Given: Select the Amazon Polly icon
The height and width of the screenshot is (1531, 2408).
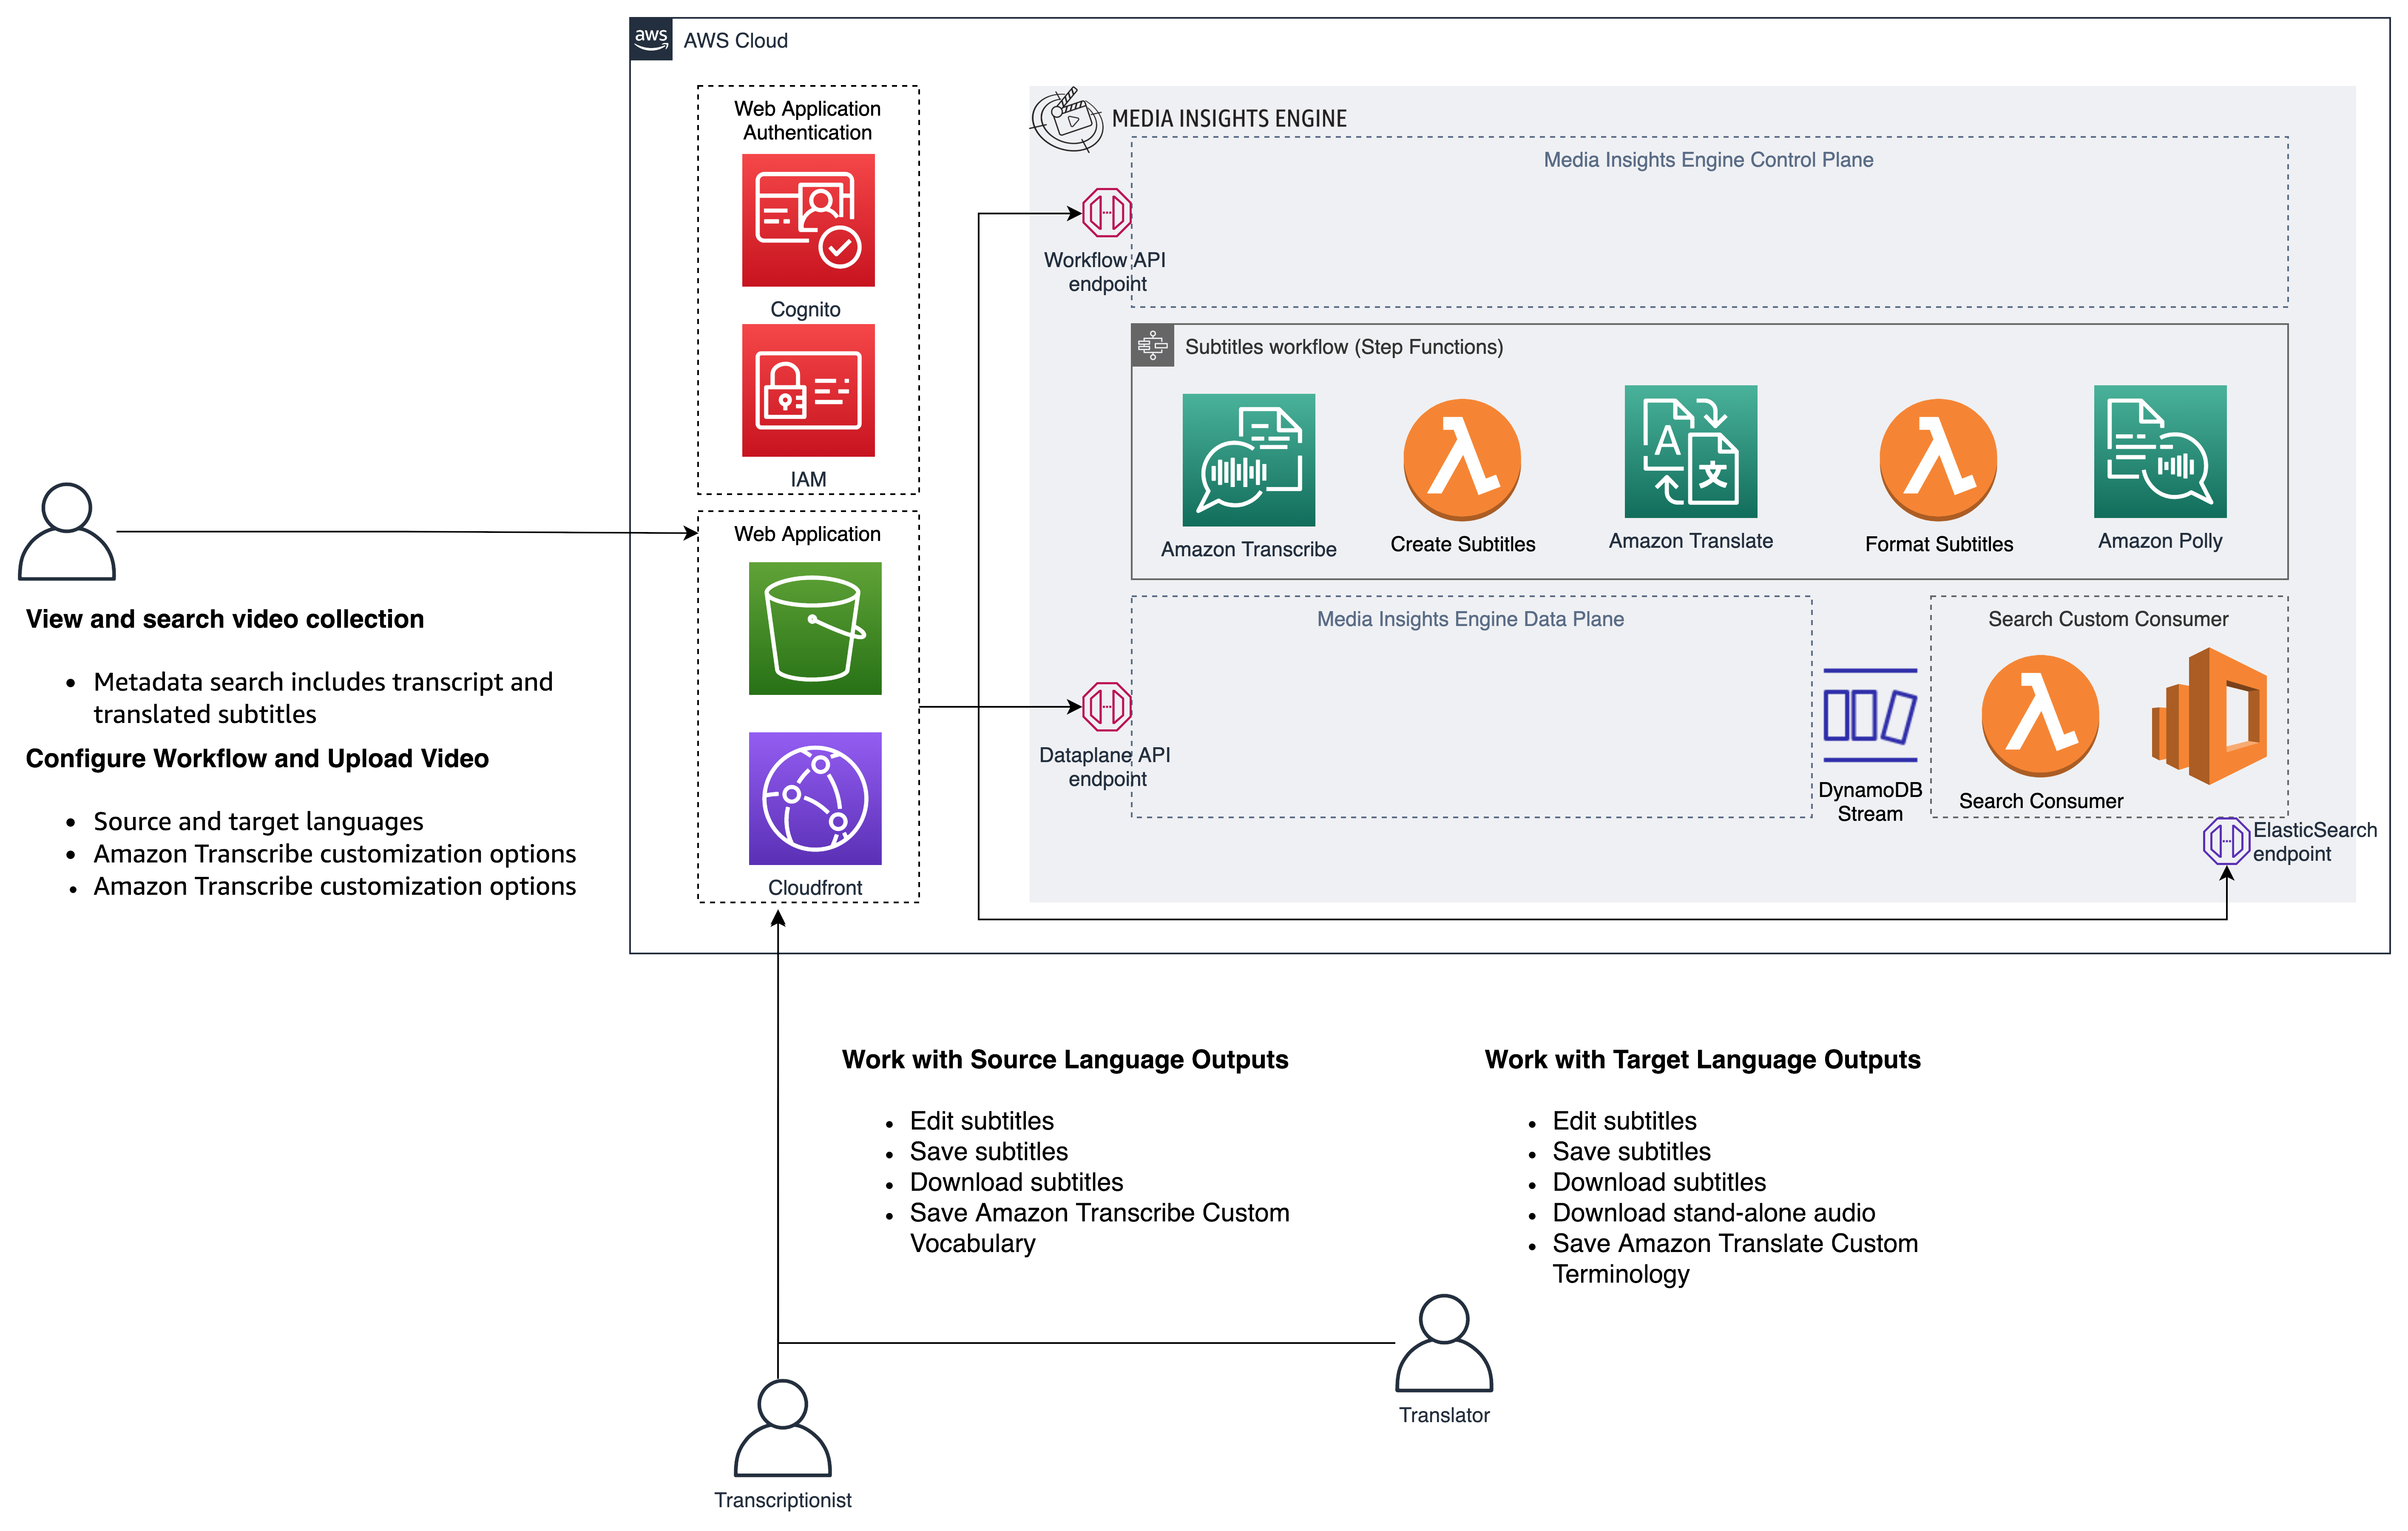Looking at the screenshot, I should coord(2160,452).
